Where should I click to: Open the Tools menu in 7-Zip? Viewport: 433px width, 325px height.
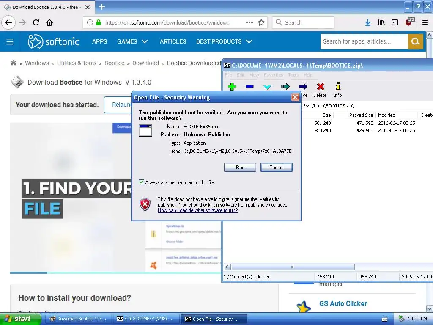[x=293, y=75]
